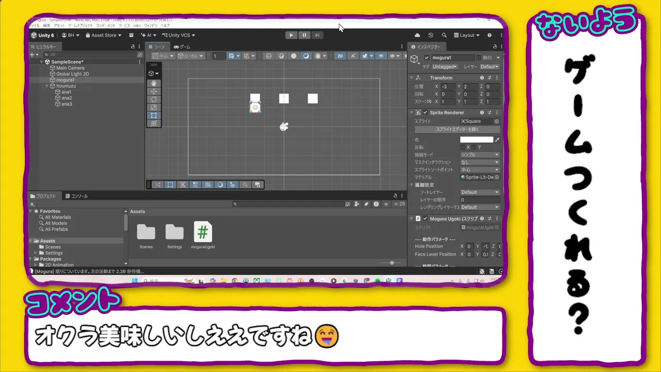Open the ファイル menu
Screen dimensions: 661x372
tap(35, 25)
